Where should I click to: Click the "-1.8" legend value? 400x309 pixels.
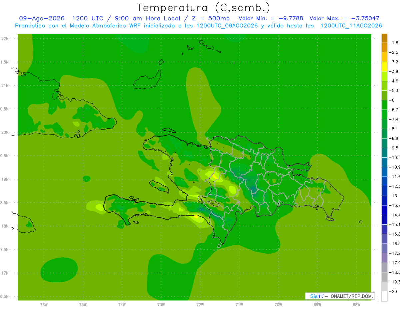(394, 43)
